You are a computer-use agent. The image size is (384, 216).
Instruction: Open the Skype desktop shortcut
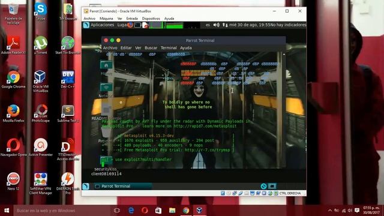(x=40, y=11)
